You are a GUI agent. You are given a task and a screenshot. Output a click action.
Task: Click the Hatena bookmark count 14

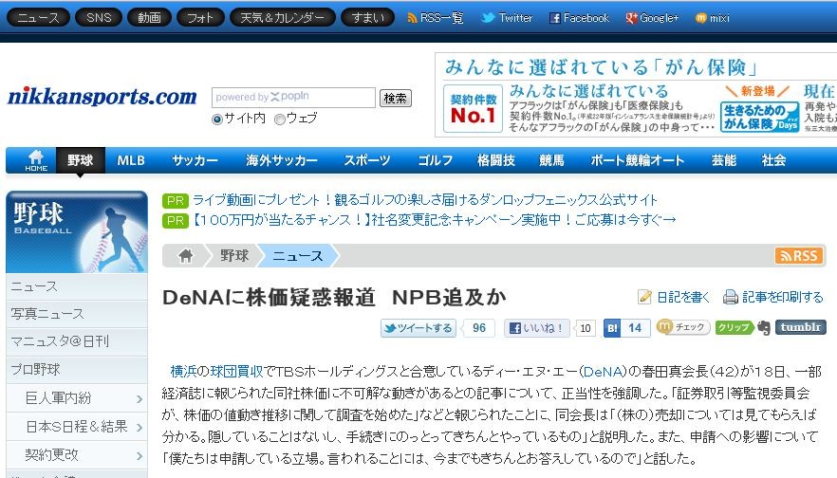point(635,328)
